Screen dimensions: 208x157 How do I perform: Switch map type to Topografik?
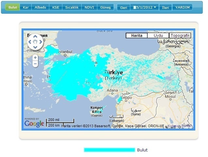180,36
